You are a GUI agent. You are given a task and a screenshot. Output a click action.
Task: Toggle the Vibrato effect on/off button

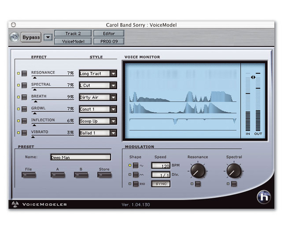click(24, 132)
